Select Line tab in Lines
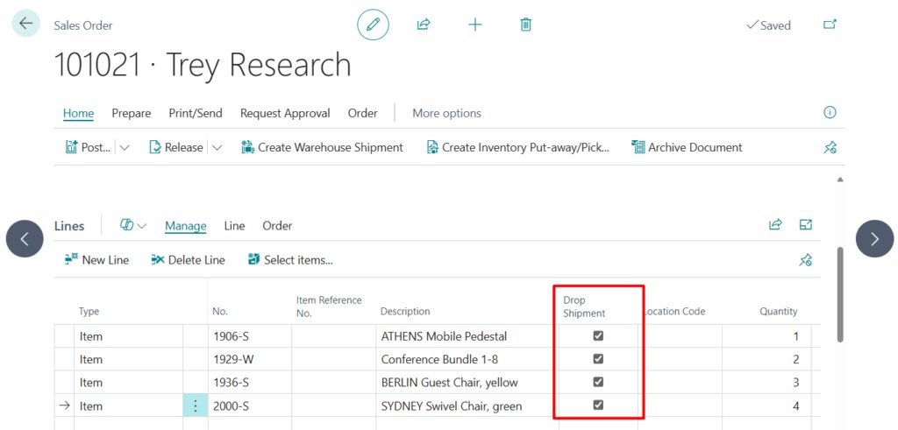Screen dimensions: 898x430 [x=234, y=226]
